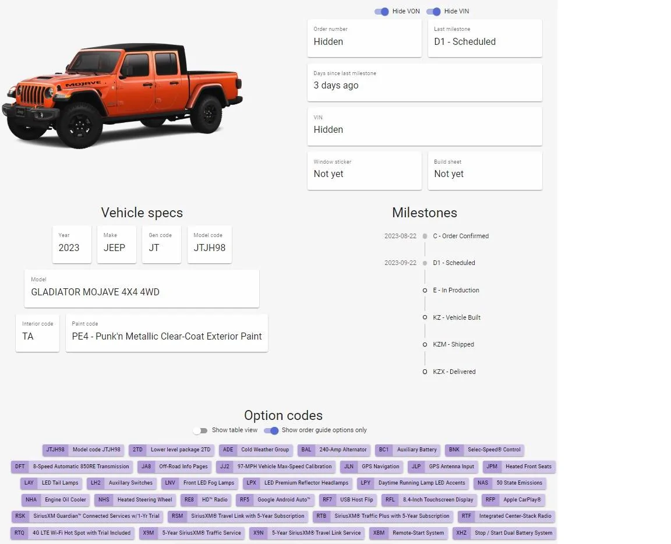Click the JLN GPS Navigation chip

(372, 467)
